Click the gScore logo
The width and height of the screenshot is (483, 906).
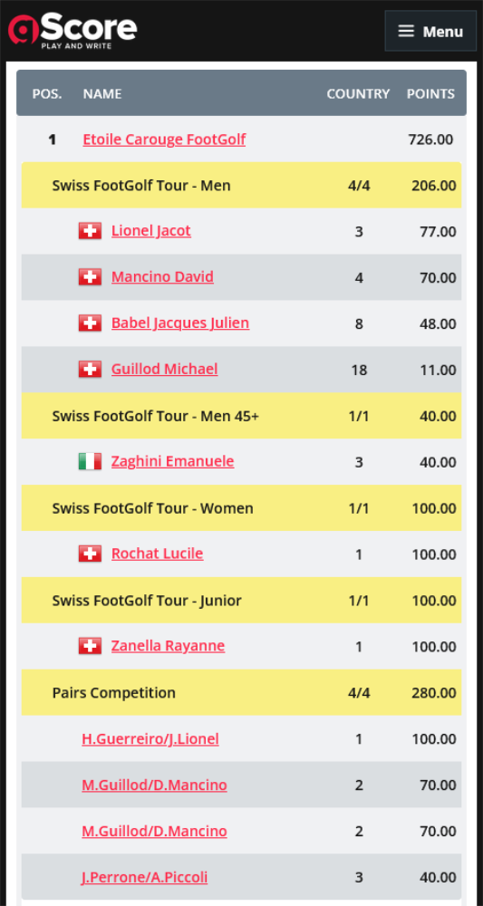(72, 31)
